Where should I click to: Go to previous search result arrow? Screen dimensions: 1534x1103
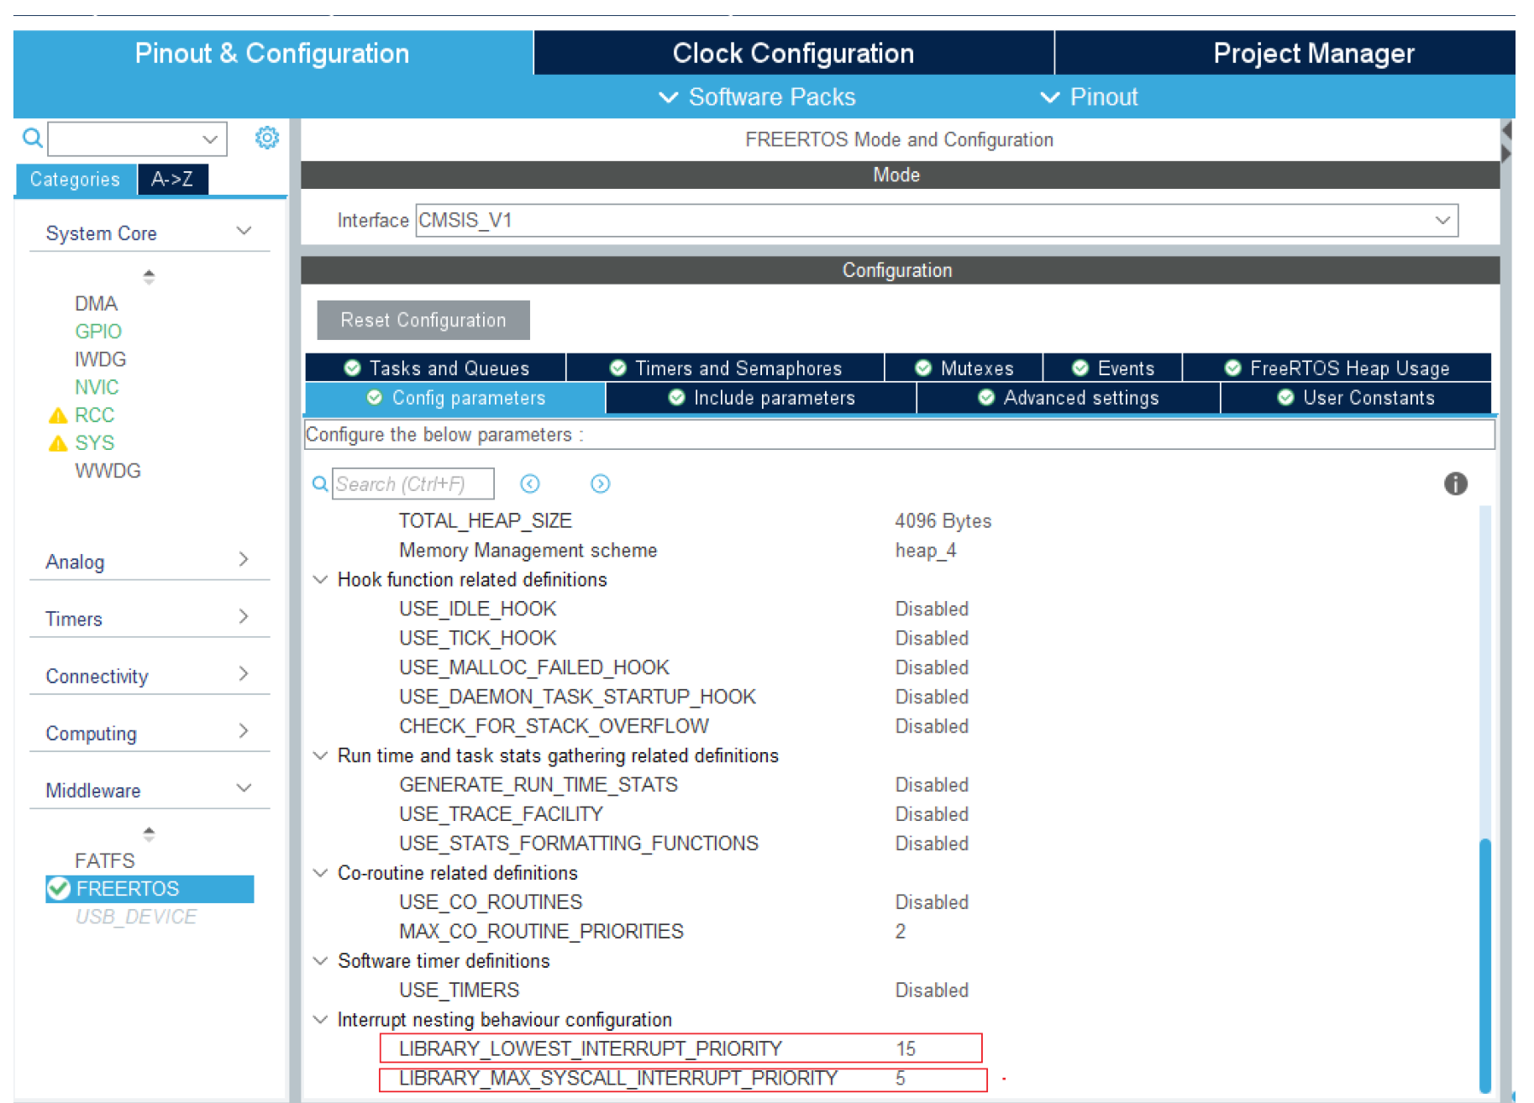pos(530,484)
